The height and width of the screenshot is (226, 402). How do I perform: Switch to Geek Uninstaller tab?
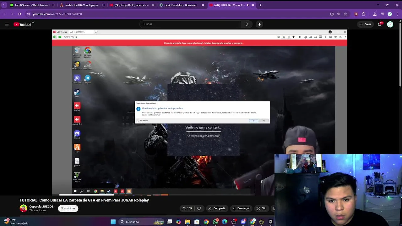(182, 5)
